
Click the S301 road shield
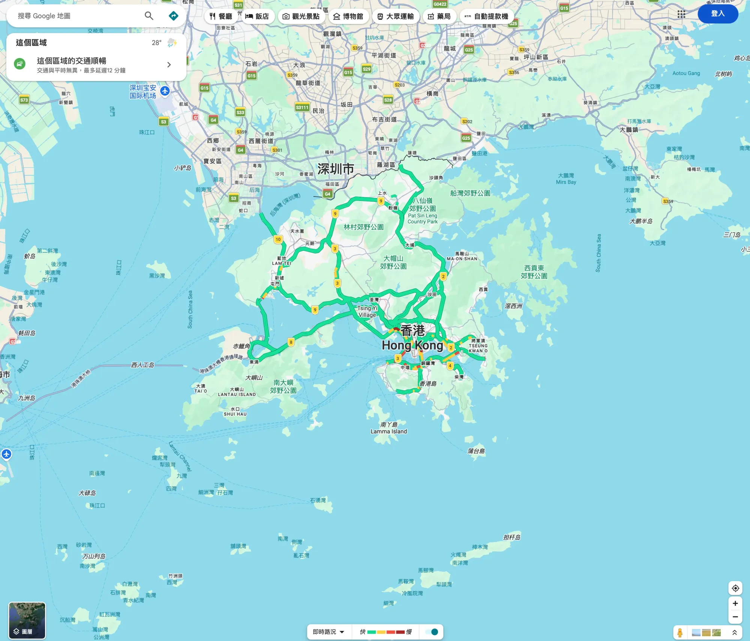pos(277,150)
